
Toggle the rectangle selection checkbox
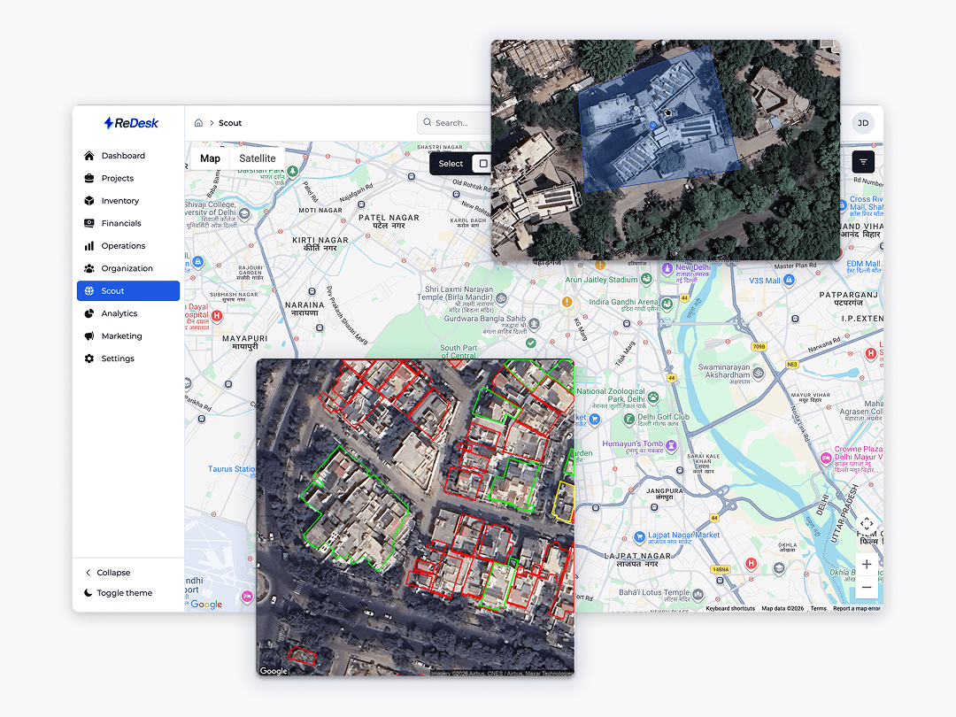point(483,164)
